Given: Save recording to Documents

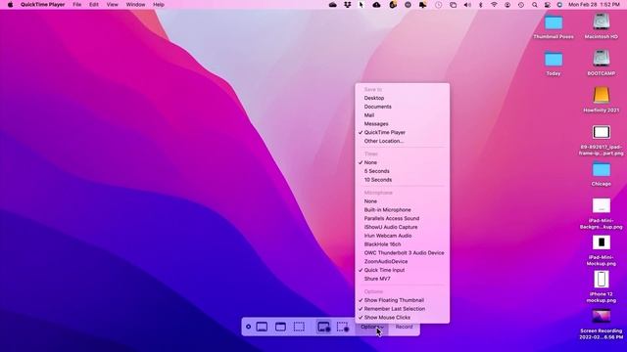Looking at the screenshot, I should (x=403, y=107).
